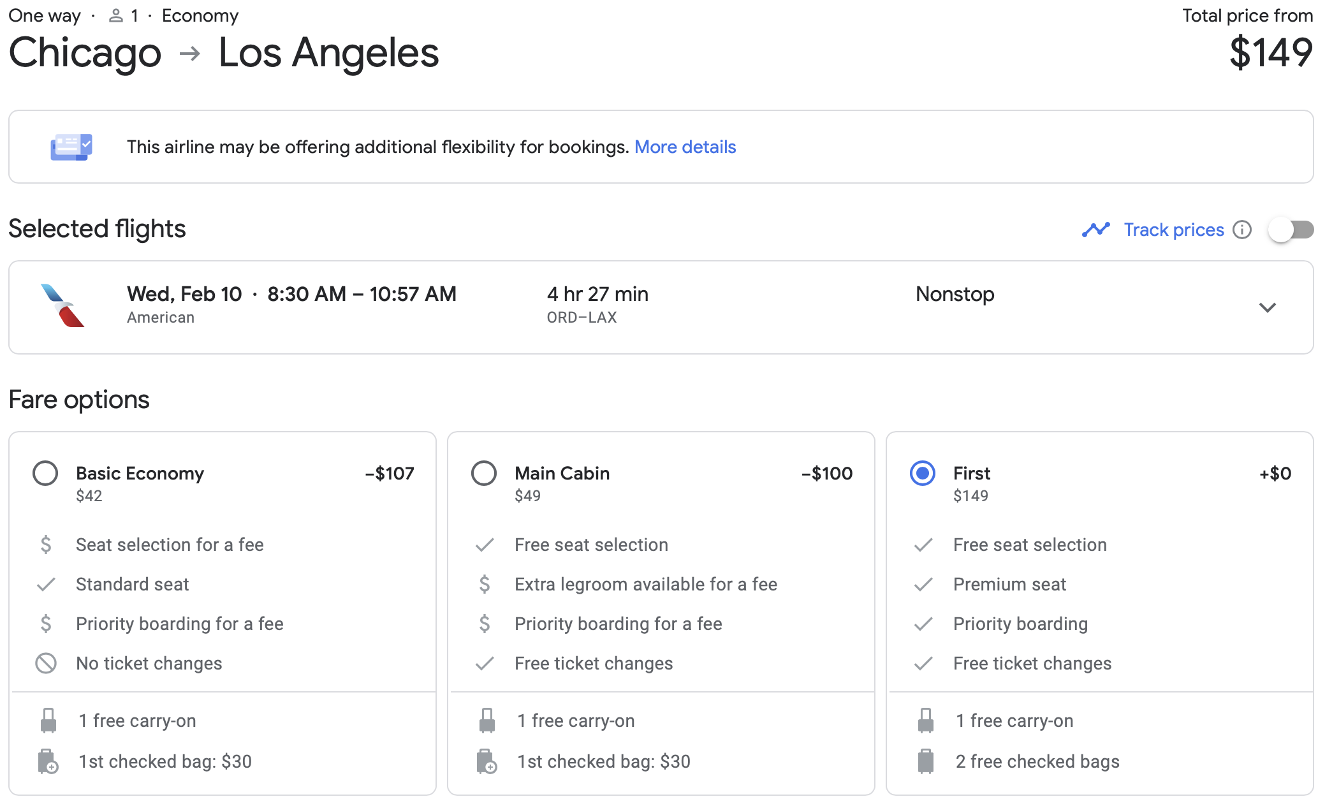Select the First fare radio button
The image size is (1325, 806).
pos(923,473)
